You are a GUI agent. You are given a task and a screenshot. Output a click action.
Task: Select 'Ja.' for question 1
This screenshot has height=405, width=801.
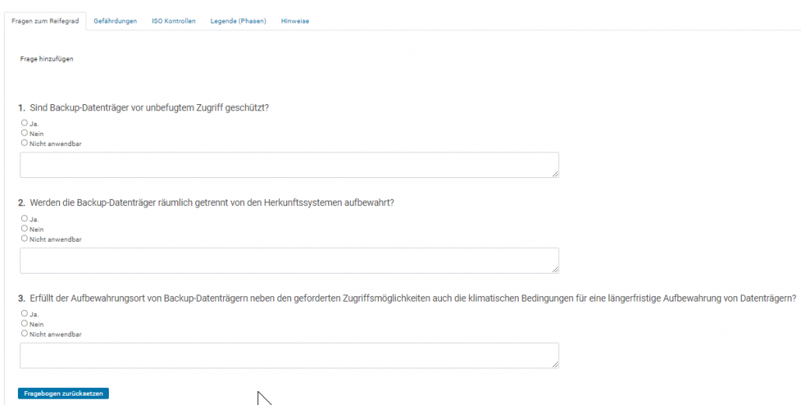pyautogui.click(x=24, y=123)
